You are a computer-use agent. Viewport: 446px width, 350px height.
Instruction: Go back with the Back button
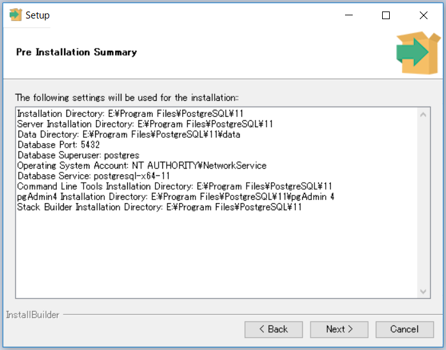pyautogui.click(x=273, y=329)
